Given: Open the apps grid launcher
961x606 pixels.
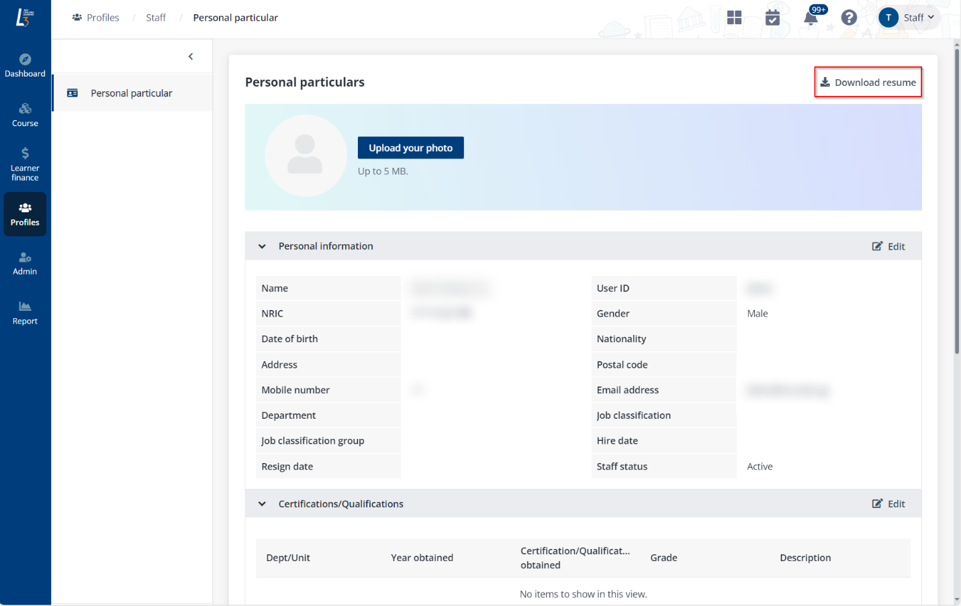Looking at the screenshot, I should pos(734,17).
